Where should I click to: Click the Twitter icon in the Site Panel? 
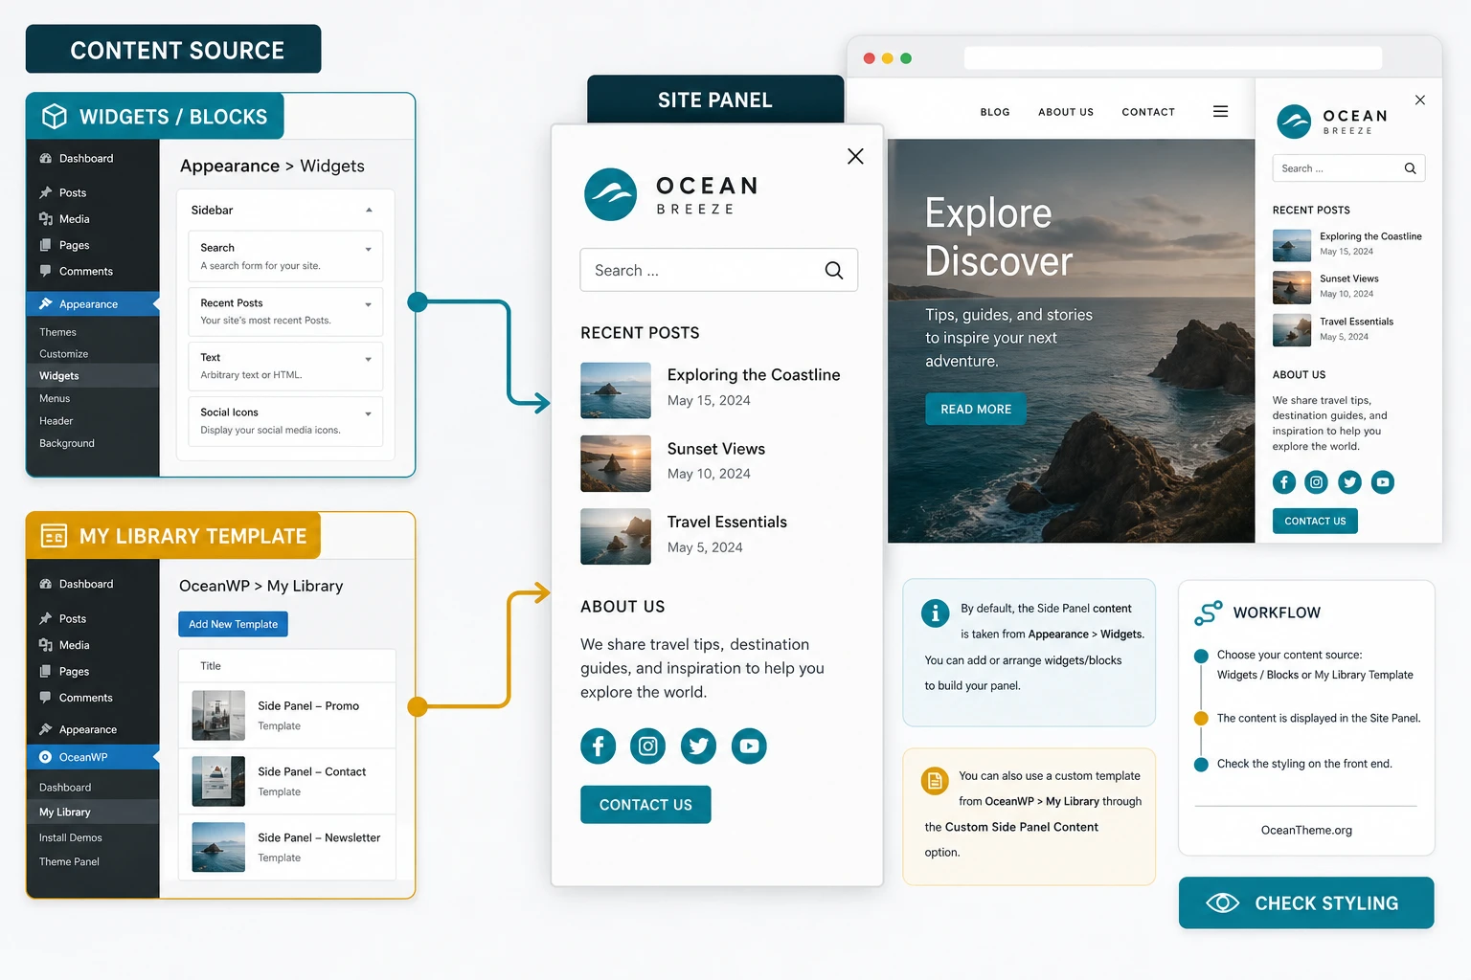coord(698,746)
